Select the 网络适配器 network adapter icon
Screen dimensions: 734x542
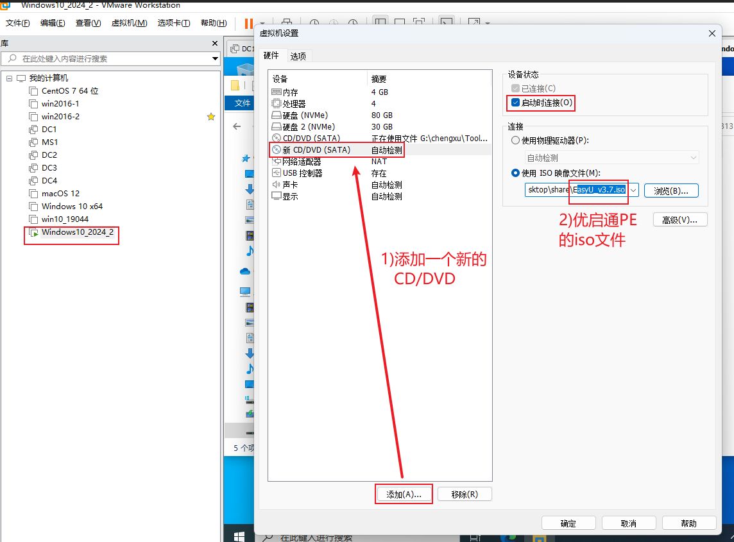(277, 162)
